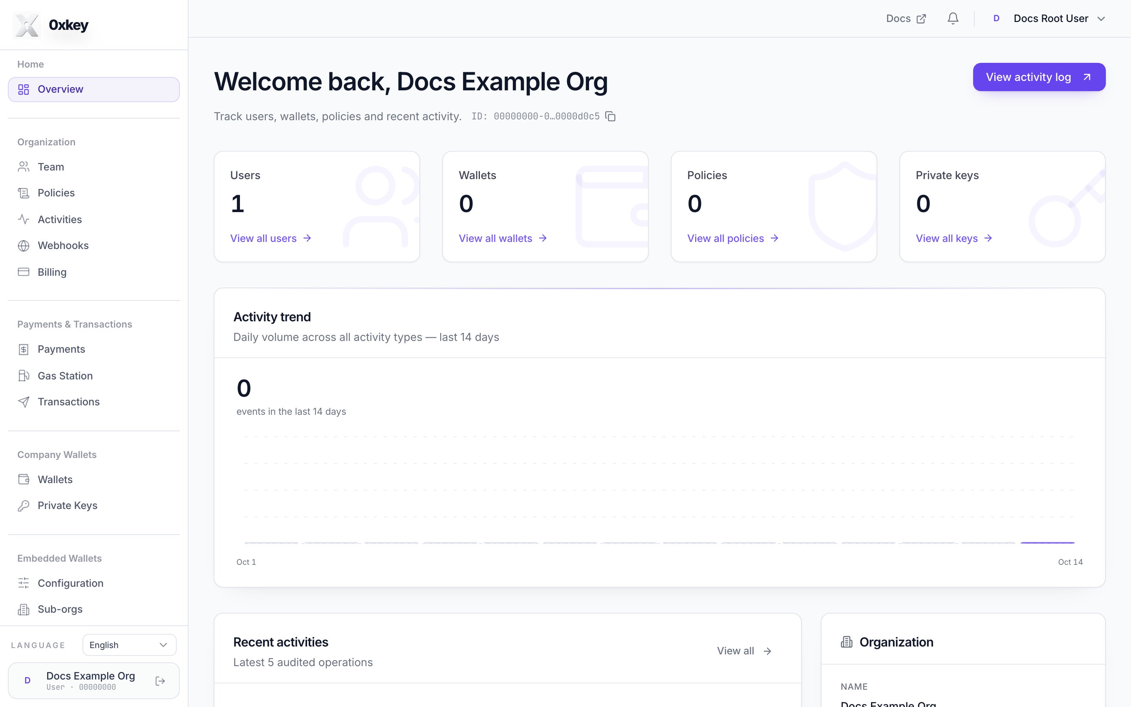
Task: Click the sign-out icon next to Docs Example Org
Action: point(160,681)
